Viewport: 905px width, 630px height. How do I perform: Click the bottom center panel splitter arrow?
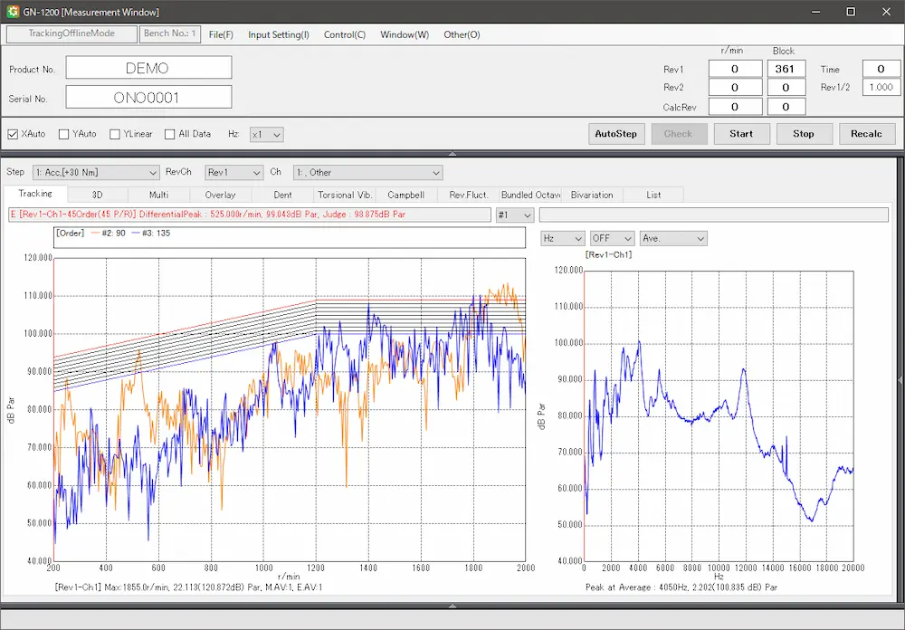452,605
